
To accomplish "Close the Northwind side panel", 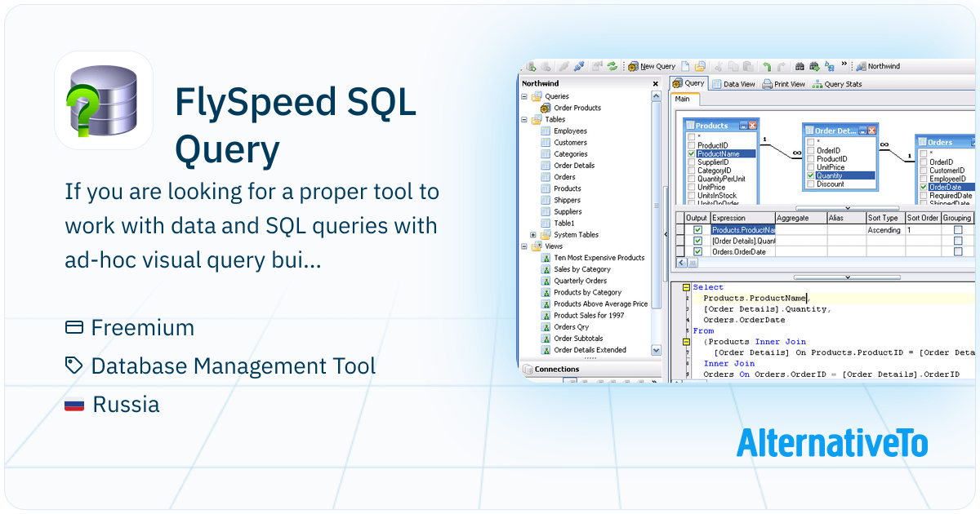I will [655, 84].
